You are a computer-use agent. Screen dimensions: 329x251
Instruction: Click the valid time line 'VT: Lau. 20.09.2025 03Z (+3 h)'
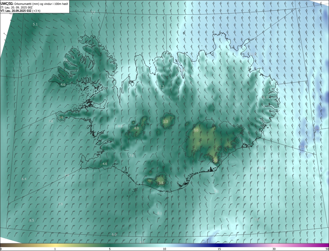pos(20,11)
